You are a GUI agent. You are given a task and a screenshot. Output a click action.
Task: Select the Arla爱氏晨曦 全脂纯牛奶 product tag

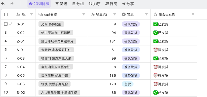59,92
